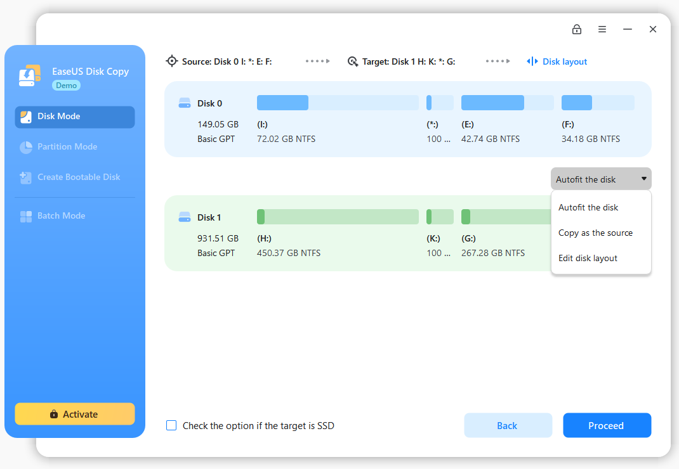Open the Disk layout view
Viewport: 679px width, 469px height.
[557, 61]
